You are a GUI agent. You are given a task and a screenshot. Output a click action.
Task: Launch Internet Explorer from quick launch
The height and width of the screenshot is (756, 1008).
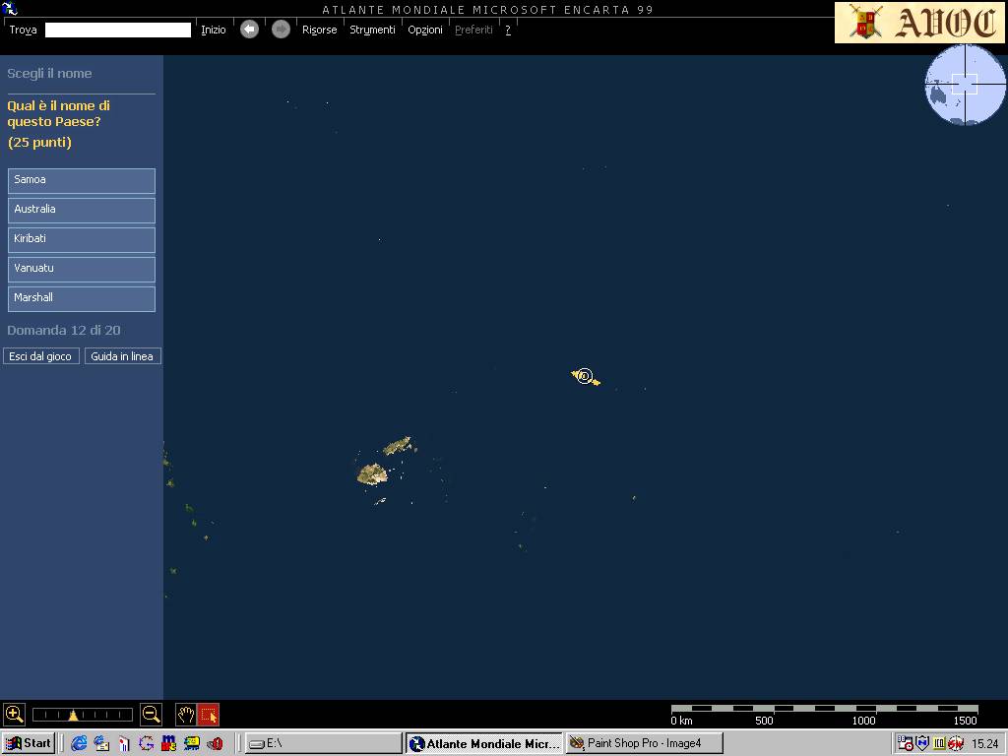(x=79, y=743)
